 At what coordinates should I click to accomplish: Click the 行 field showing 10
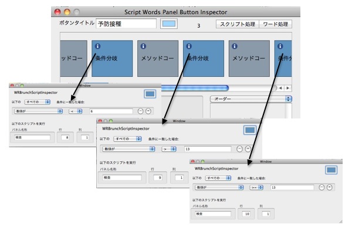tap(246, 214)
